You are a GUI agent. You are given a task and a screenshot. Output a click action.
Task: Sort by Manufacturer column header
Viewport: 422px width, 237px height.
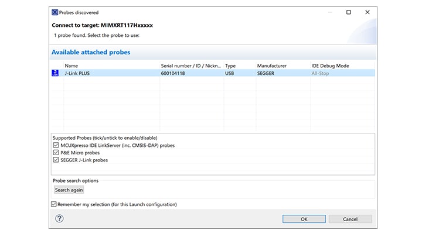(272, 66)
